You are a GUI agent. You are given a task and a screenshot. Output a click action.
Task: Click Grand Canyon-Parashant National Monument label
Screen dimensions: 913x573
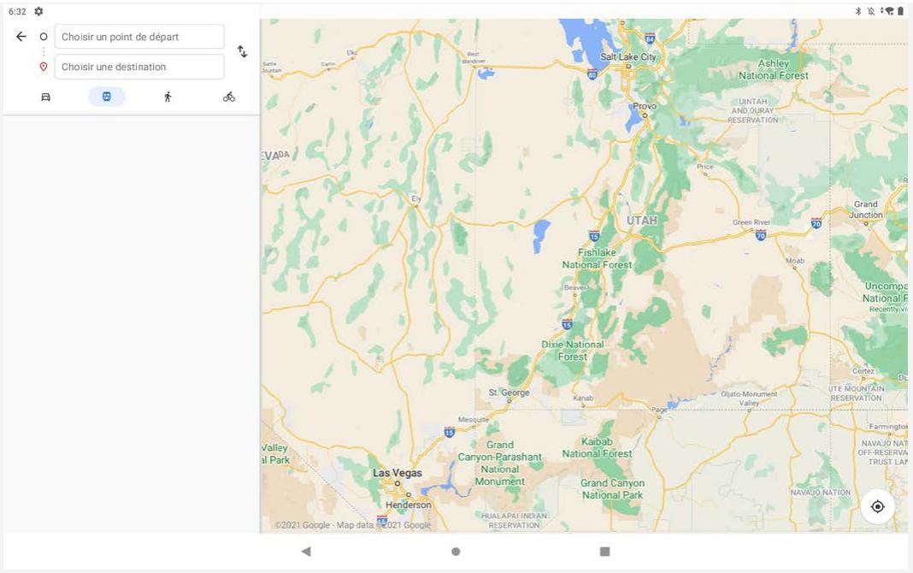(499, 463)
